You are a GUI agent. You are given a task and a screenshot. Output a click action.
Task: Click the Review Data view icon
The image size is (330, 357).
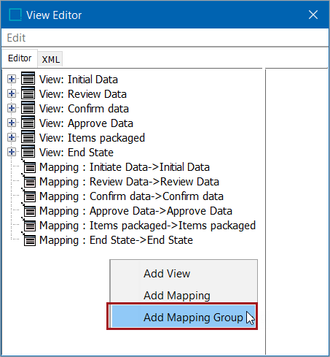[28, 93]
